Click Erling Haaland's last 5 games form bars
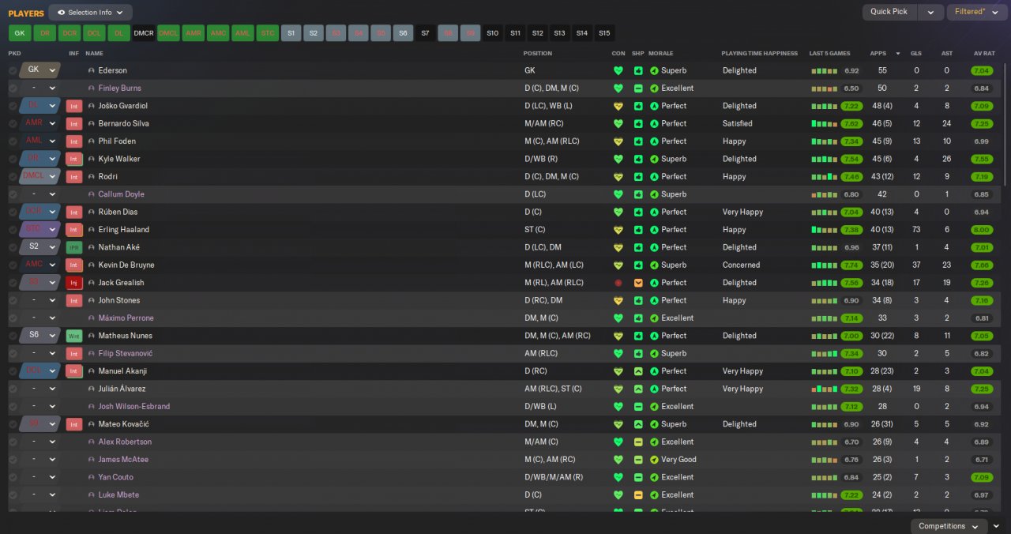Viewport: 1011px width, 534px height. click(824, 230)
